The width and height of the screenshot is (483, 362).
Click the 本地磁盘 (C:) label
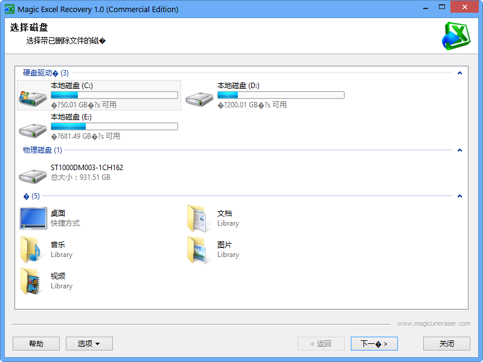pos(72,86)
